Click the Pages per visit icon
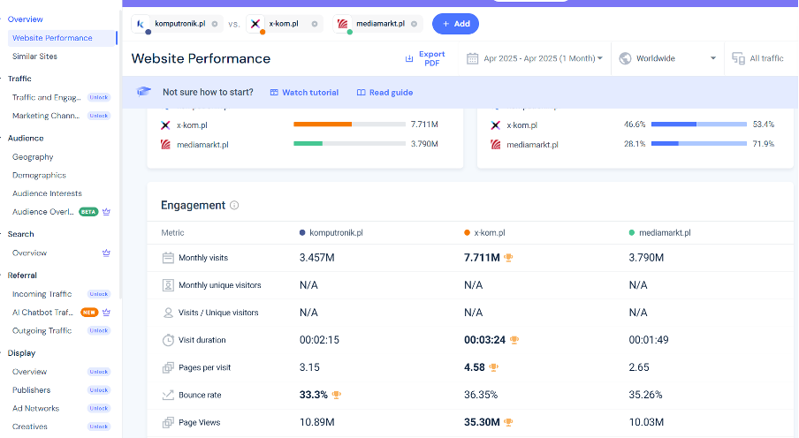This screenshot has height=438, width=799. [168, 367]
